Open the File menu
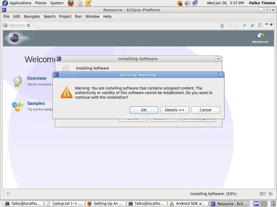The image size is (277, 207). point(6,16)
